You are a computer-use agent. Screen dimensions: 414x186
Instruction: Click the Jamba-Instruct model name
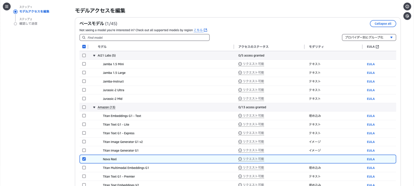tap(113, 81)
